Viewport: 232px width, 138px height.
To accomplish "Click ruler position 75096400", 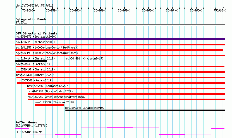I will [x=172, y=10].
